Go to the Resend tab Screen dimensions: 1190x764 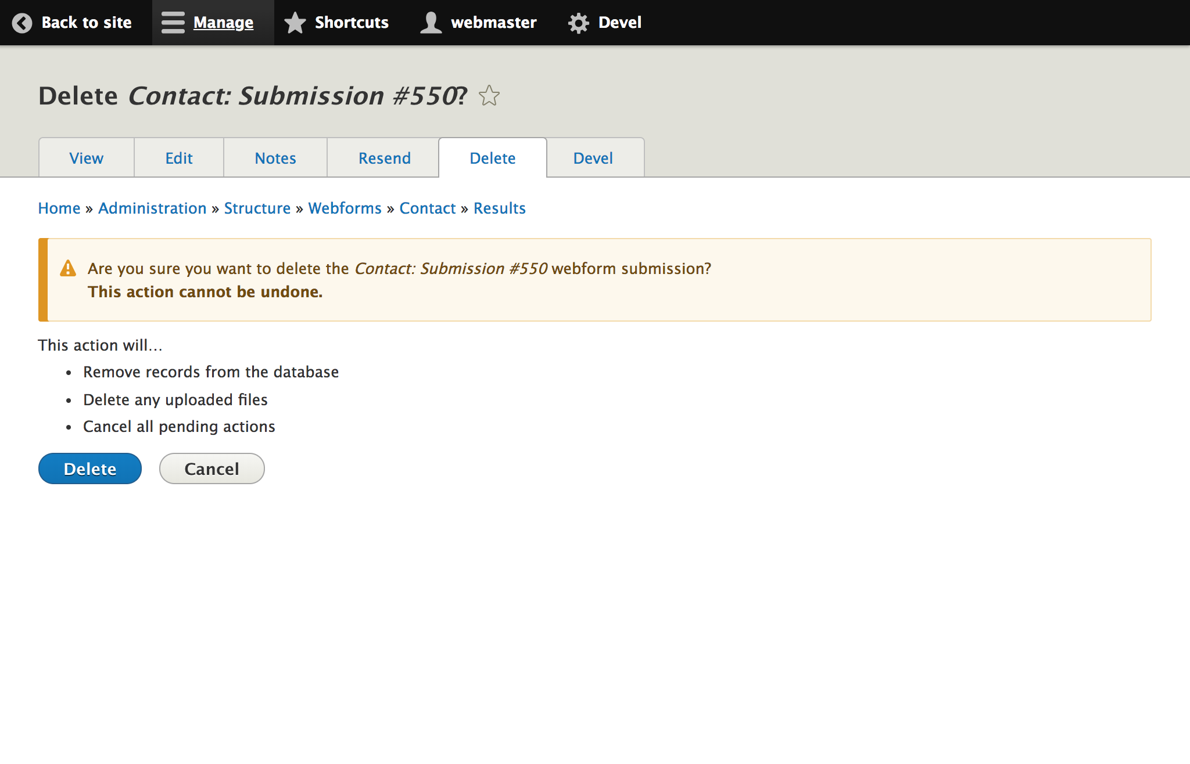(x=384, y=157)
